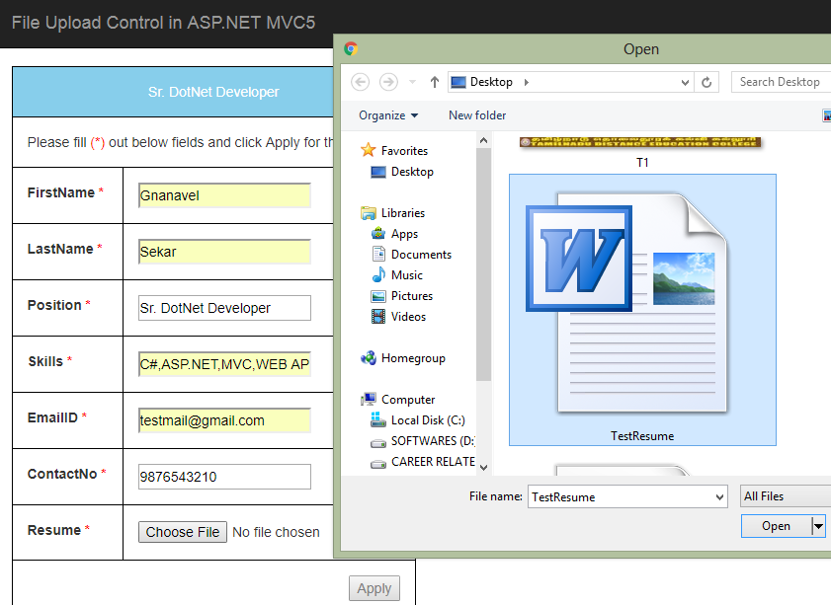Select the Videos library icon
The width and height of the screenshot is (831, 605).
pyautogui.click(x=379, y=316)
